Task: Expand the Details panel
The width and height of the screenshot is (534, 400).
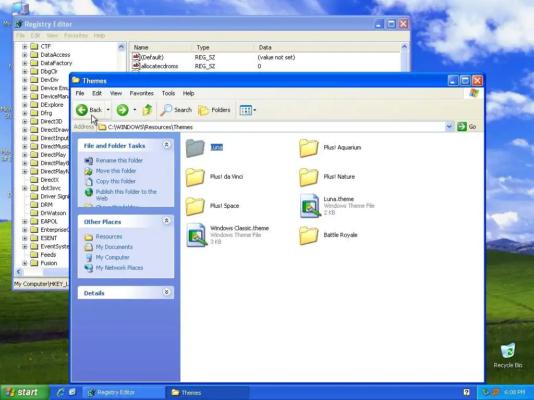Action: (x=166, y=292)
